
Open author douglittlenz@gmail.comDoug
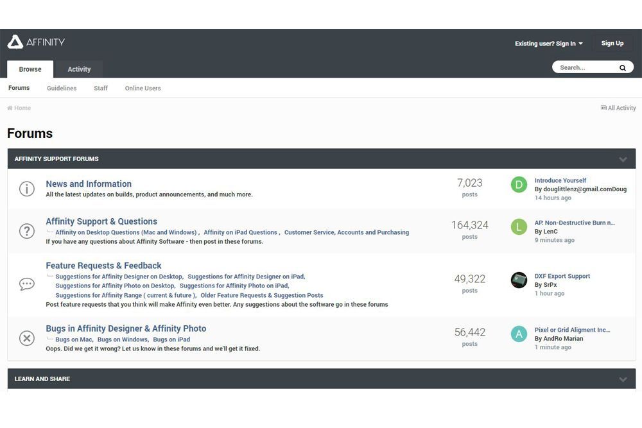point(585,189)
